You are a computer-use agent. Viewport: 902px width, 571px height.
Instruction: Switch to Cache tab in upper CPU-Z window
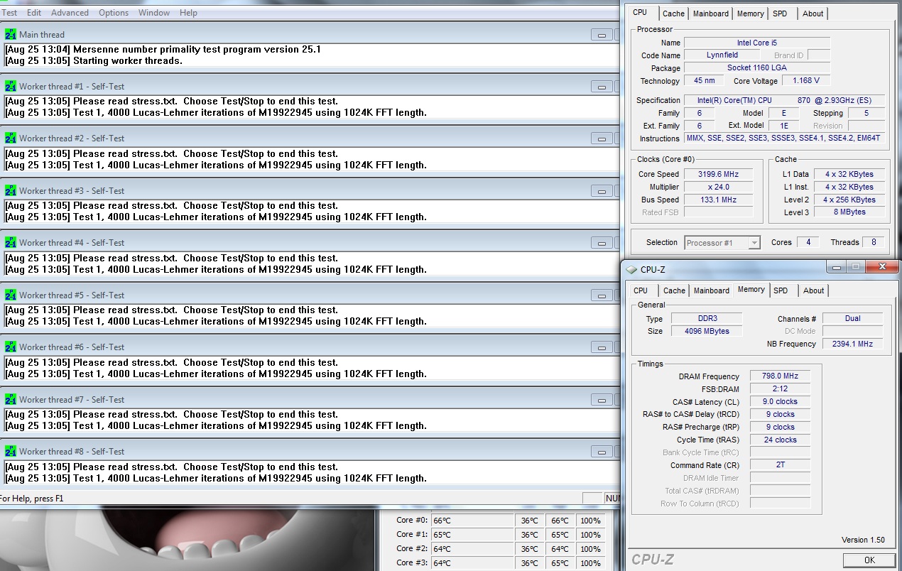673,13
